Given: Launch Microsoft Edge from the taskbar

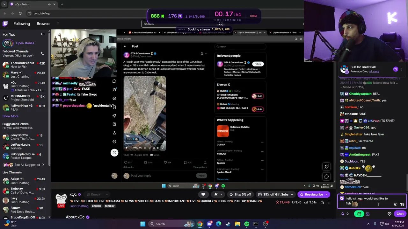Looking at the screenshot, I should click(x=219, y=224).
